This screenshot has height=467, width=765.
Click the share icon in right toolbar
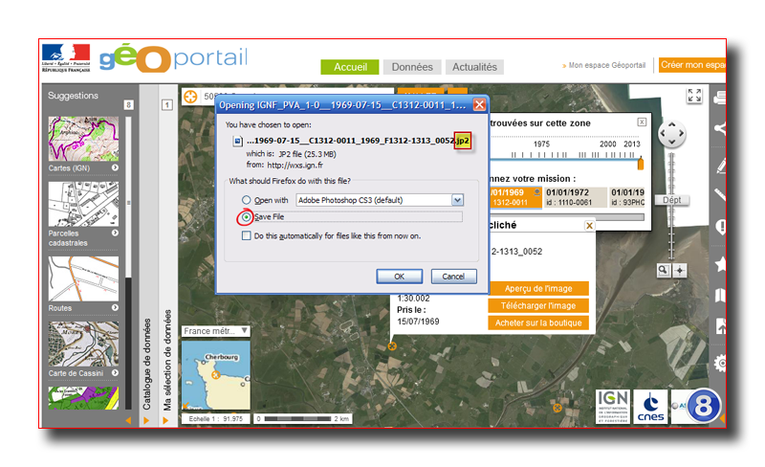tap(720, 128)
